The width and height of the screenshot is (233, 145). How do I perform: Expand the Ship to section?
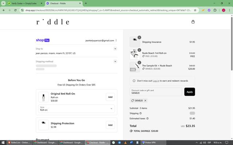point(115,49)
